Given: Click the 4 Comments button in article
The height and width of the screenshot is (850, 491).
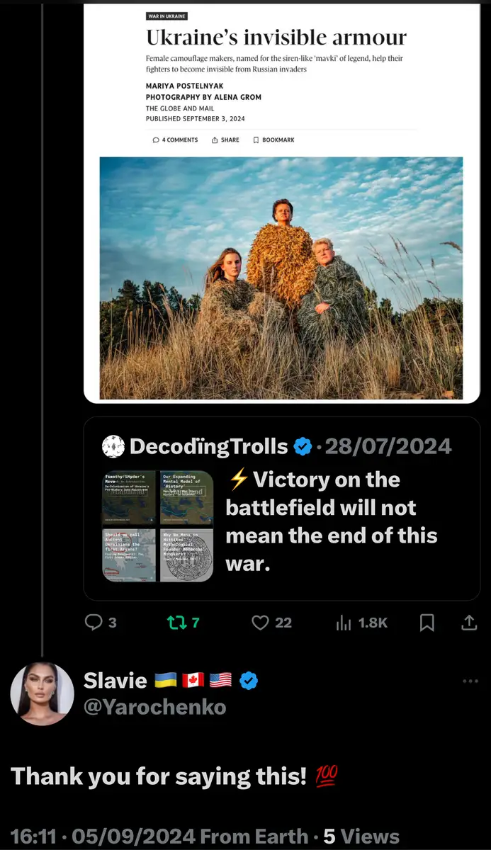Looking at the screenshot, I should click(x=175, y=140).
